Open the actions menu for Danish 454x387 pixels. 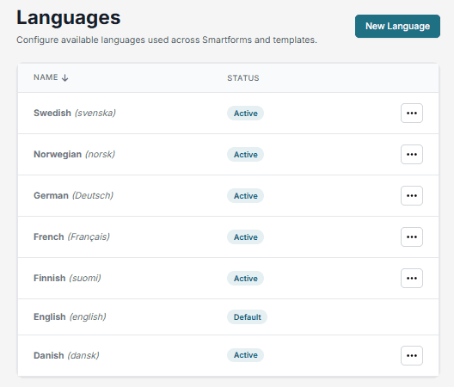(411, 355)
